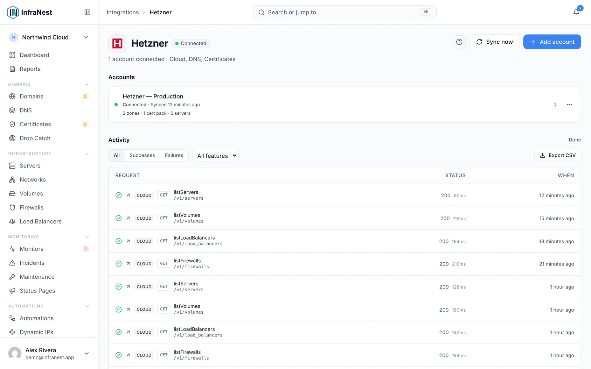591x369 pixels.
Task: Open Volumes drive icon
Action: [12, 193]
